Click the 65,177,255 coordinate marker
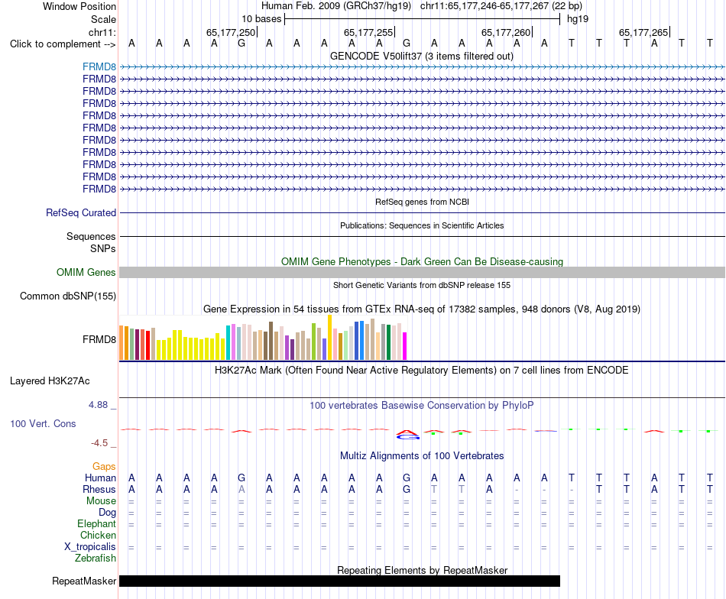The height and width of the screenshot is (599, 726). coord(368,32)
